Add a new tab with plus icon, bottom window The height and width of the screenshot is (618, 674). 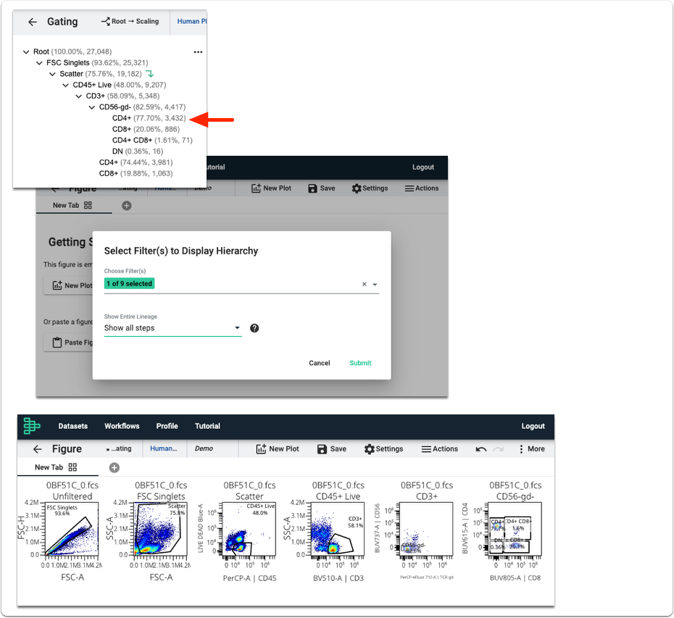[115, 468]
